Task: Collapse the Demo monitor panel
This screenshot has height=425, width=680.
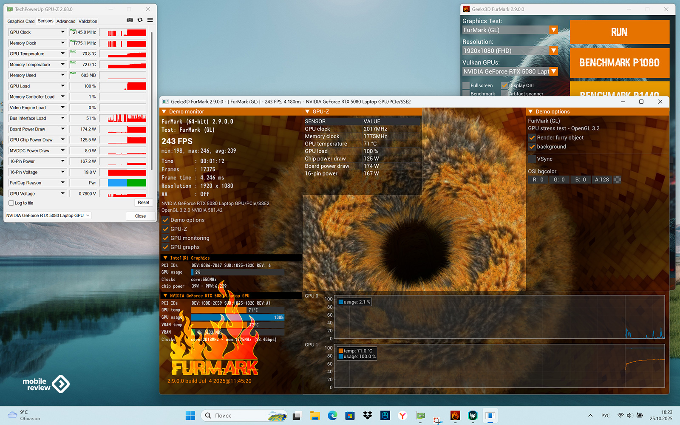Action: pos(164,112)
